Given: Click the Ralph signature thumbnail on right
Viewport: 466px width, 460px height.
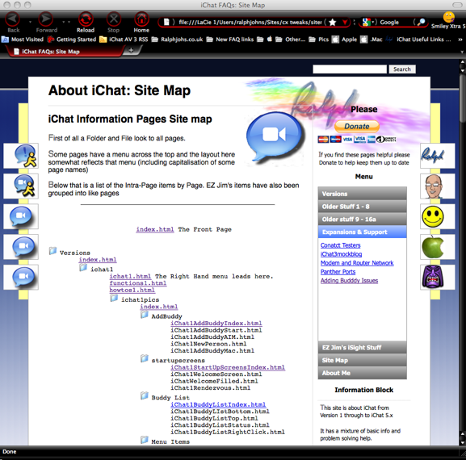Looking at the screenshot, I should click(438, 156).
